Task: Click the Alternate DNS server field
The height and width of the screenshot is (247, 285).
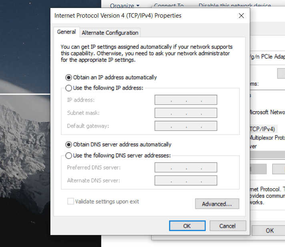Action: (x=186, y=181)
